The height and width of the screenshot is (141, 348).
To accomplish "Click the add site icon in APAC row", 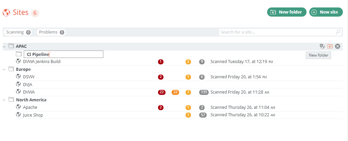I will pyautogui.click(x=322, y=46).
